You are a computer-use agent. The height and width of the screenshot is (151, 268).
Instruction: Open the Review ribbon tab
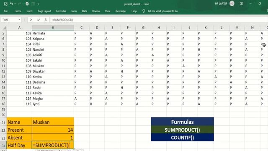click(x=96, y=11)
